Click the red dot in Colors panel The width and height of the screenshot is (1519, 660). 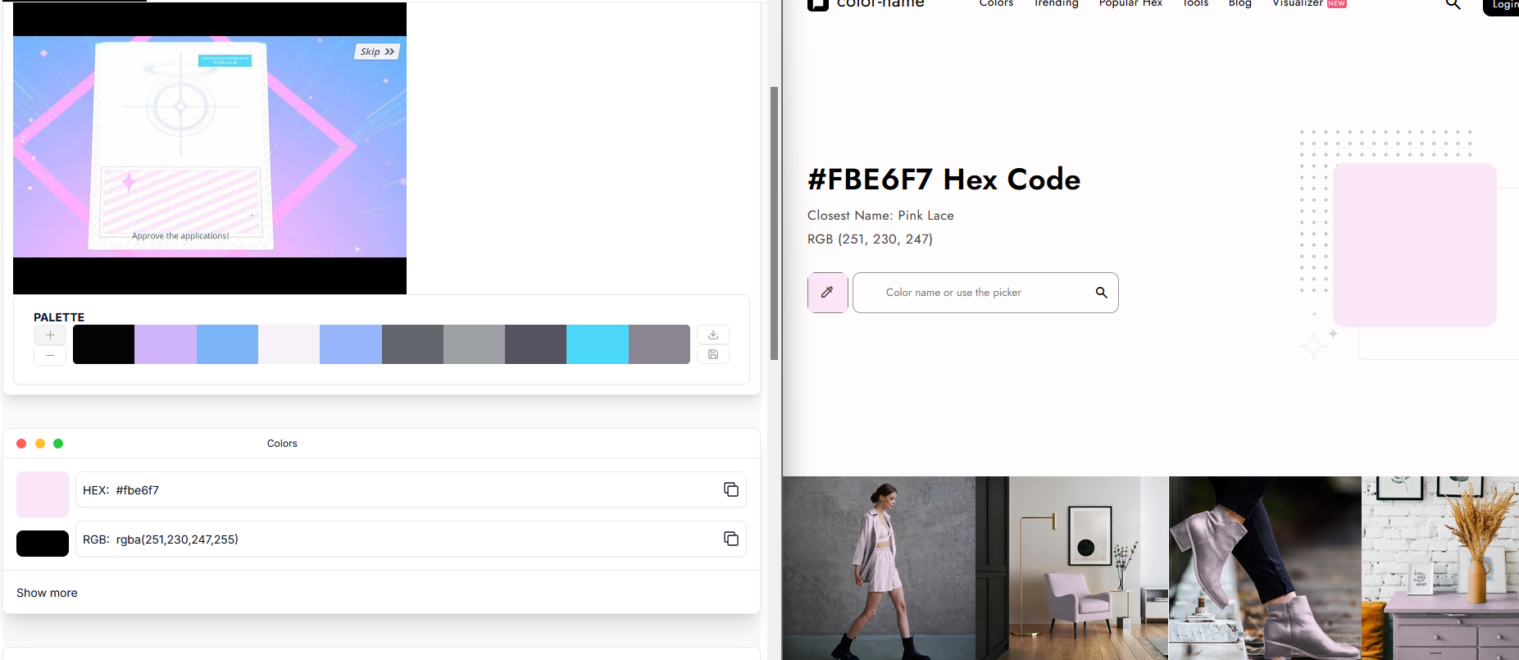tap(21, 444)
